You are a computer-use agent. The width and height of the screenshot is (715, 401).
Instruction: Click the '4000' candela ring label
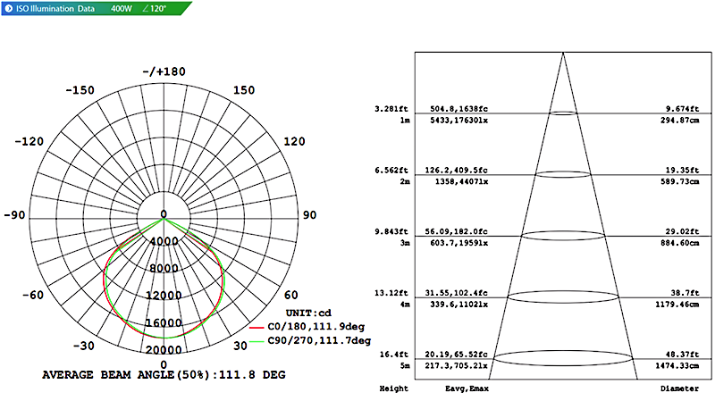pos(164,241)
